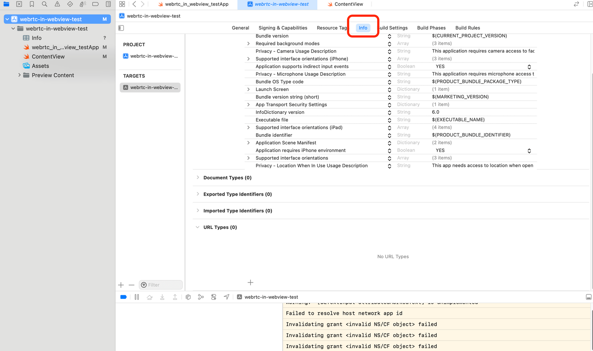Image resolution: width=593 pixels, height=351 pixels.
Task: Show the Debug navigator
Action: (83, 4)
